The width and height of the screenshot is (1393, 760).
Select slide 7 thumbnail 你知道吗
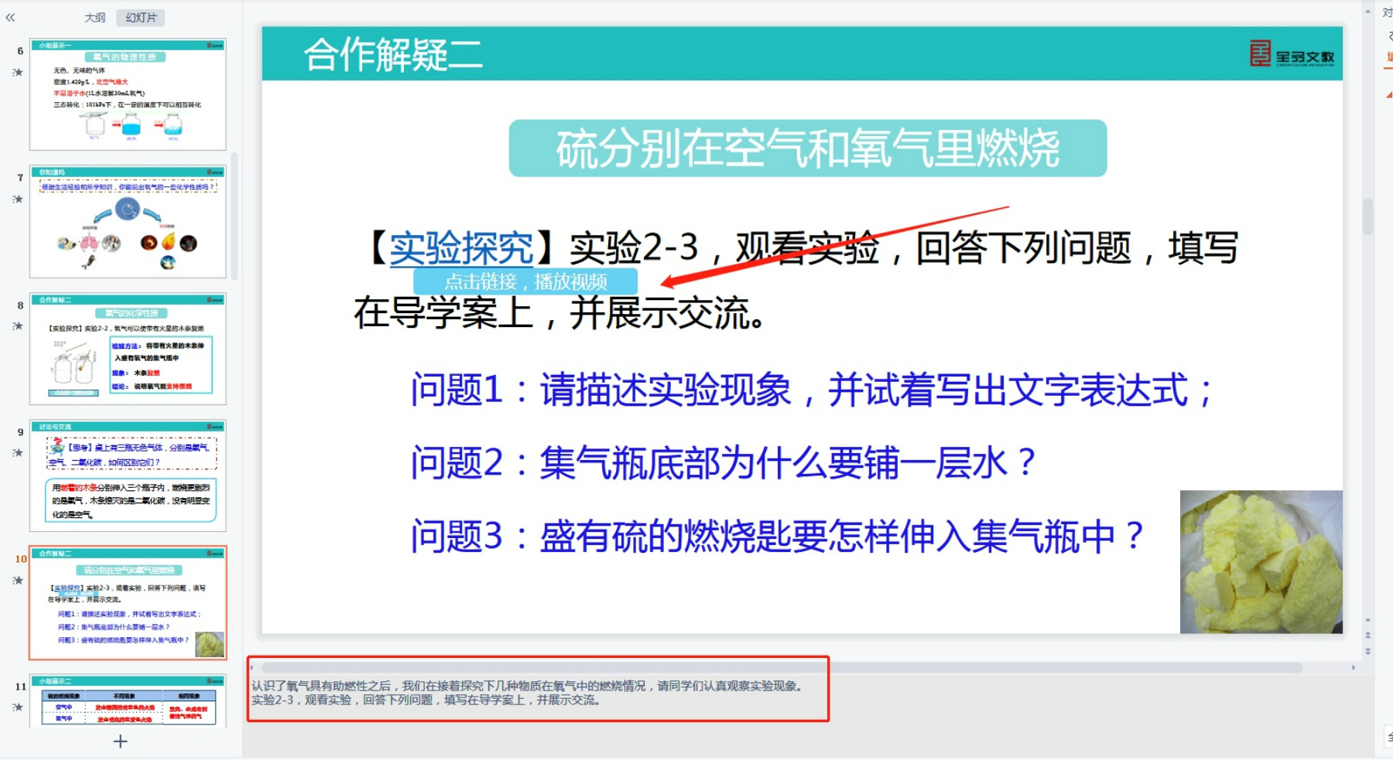(128, 221)
